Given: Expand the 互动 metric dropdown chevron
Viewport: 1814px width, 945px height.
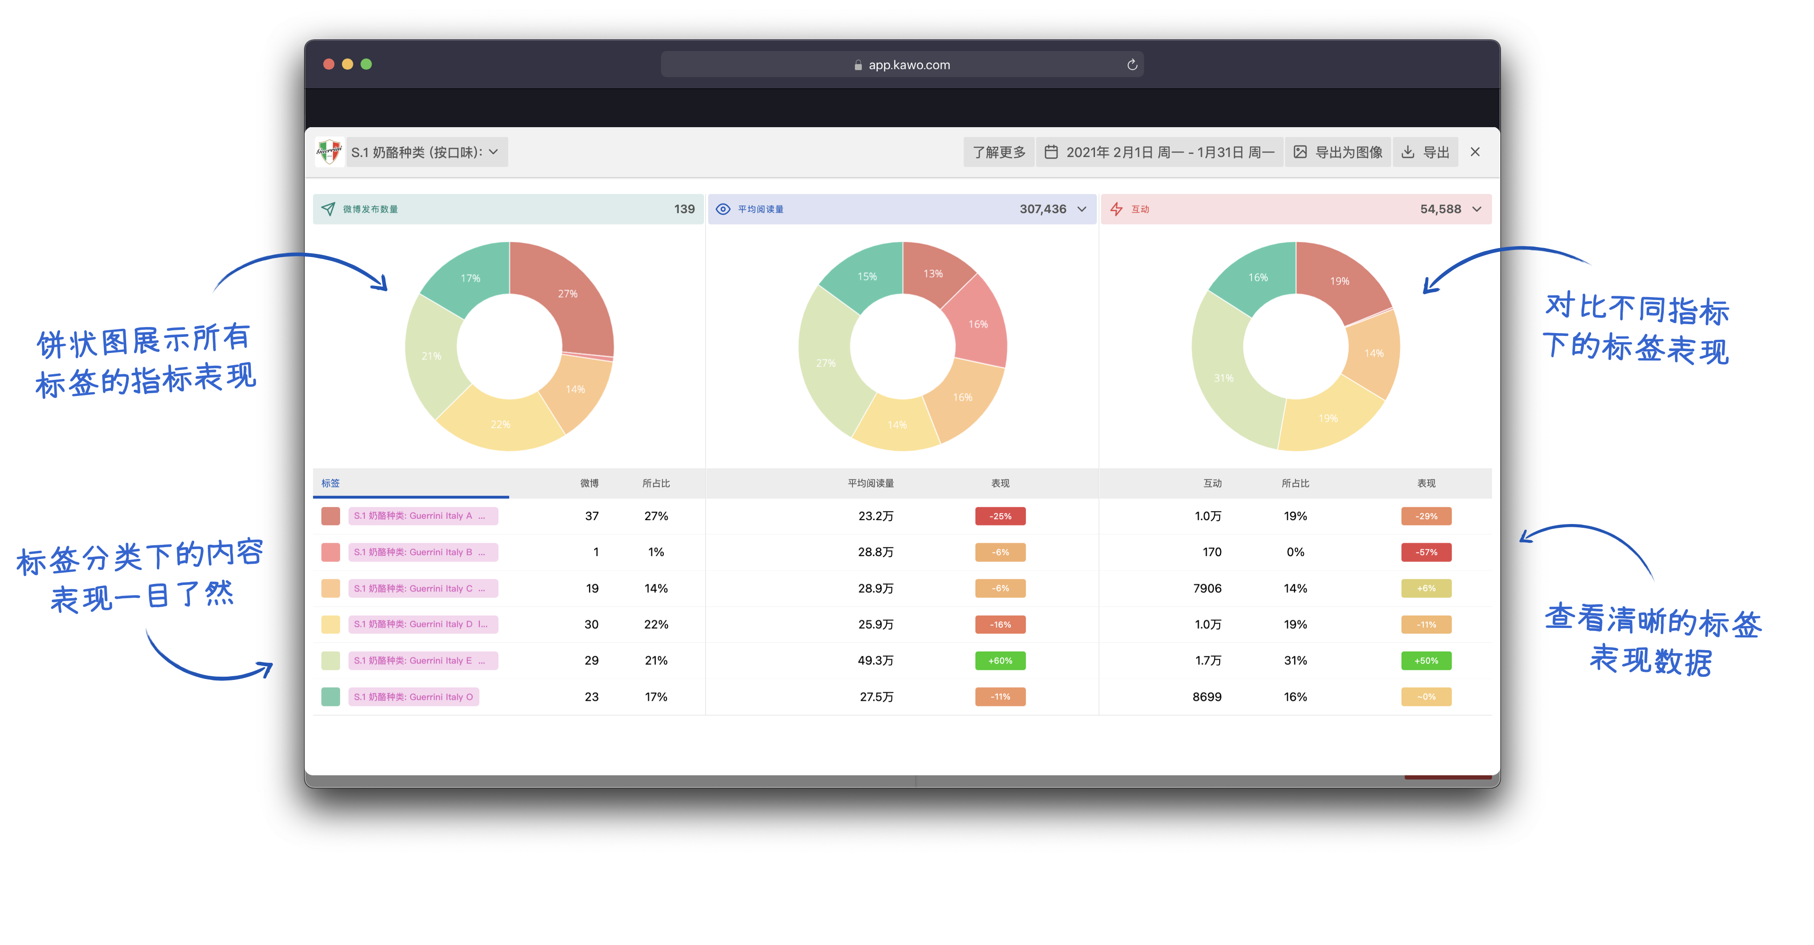Looking at the screenshot, I should (1477, 209).
